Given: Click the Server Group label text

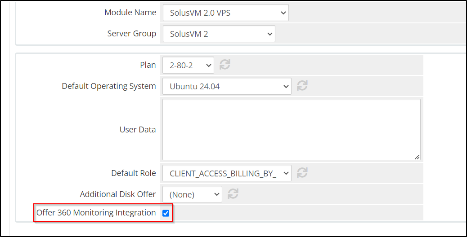Looking at the screenshot, I should point(132,34).
